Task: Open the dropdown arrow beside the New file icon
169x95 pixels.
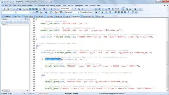Action: (x=6, y=9)
